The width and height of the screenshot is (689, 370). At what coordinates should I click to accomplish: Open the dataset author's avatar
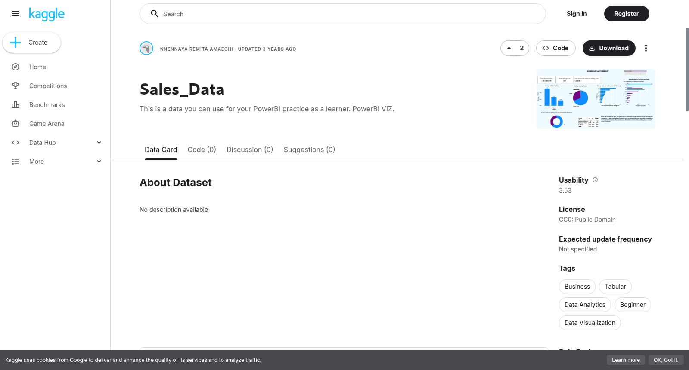146,48
